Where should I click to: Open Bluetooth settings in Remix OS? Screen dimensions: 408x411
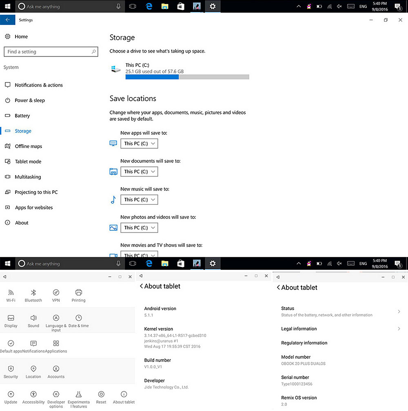point(33,296)
